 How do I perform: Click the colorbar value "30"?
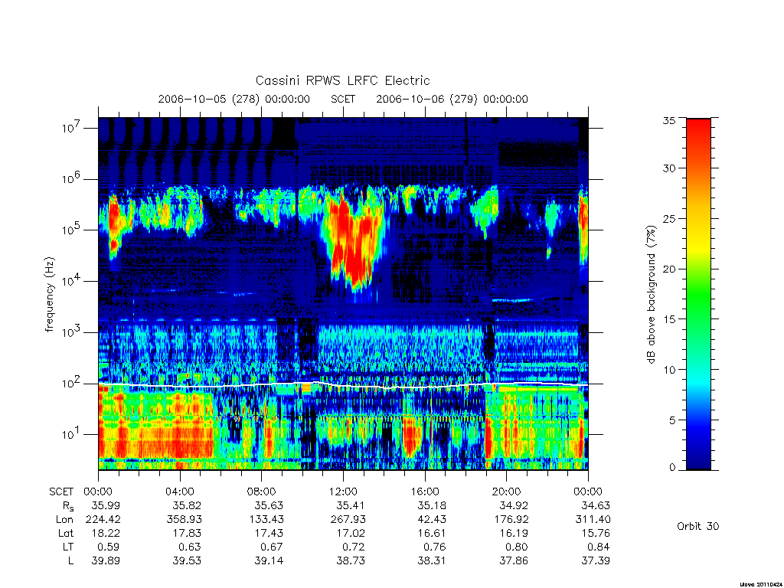pyautogui.click(x=668, y=168)
